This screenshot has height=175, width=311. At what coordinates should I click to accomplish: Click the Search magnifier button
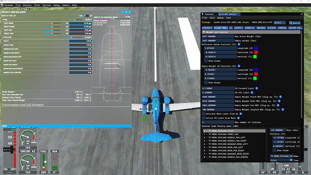(295, 23)
